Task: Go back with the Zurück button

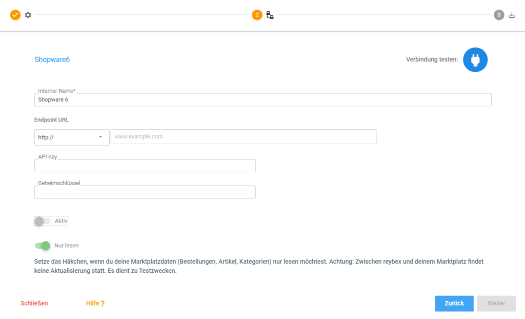Action: [x=454, y=304]
